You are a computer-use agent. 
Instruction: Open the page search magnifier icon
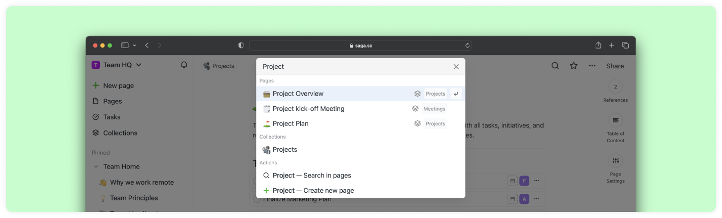555,66
